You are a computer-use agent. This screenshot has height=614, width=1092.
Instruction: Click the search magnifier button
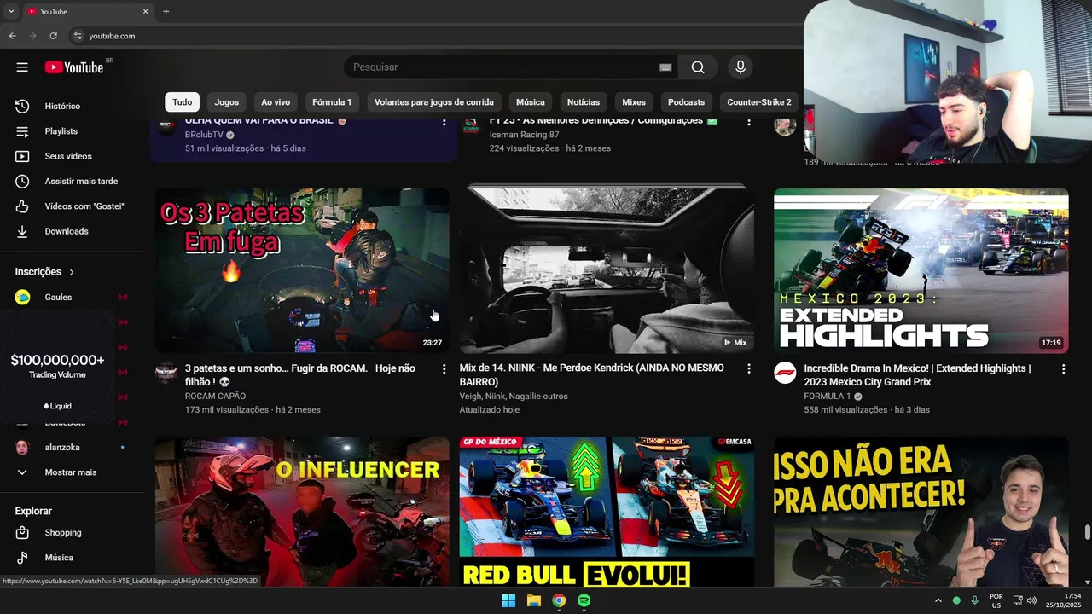tap(698, 67)
